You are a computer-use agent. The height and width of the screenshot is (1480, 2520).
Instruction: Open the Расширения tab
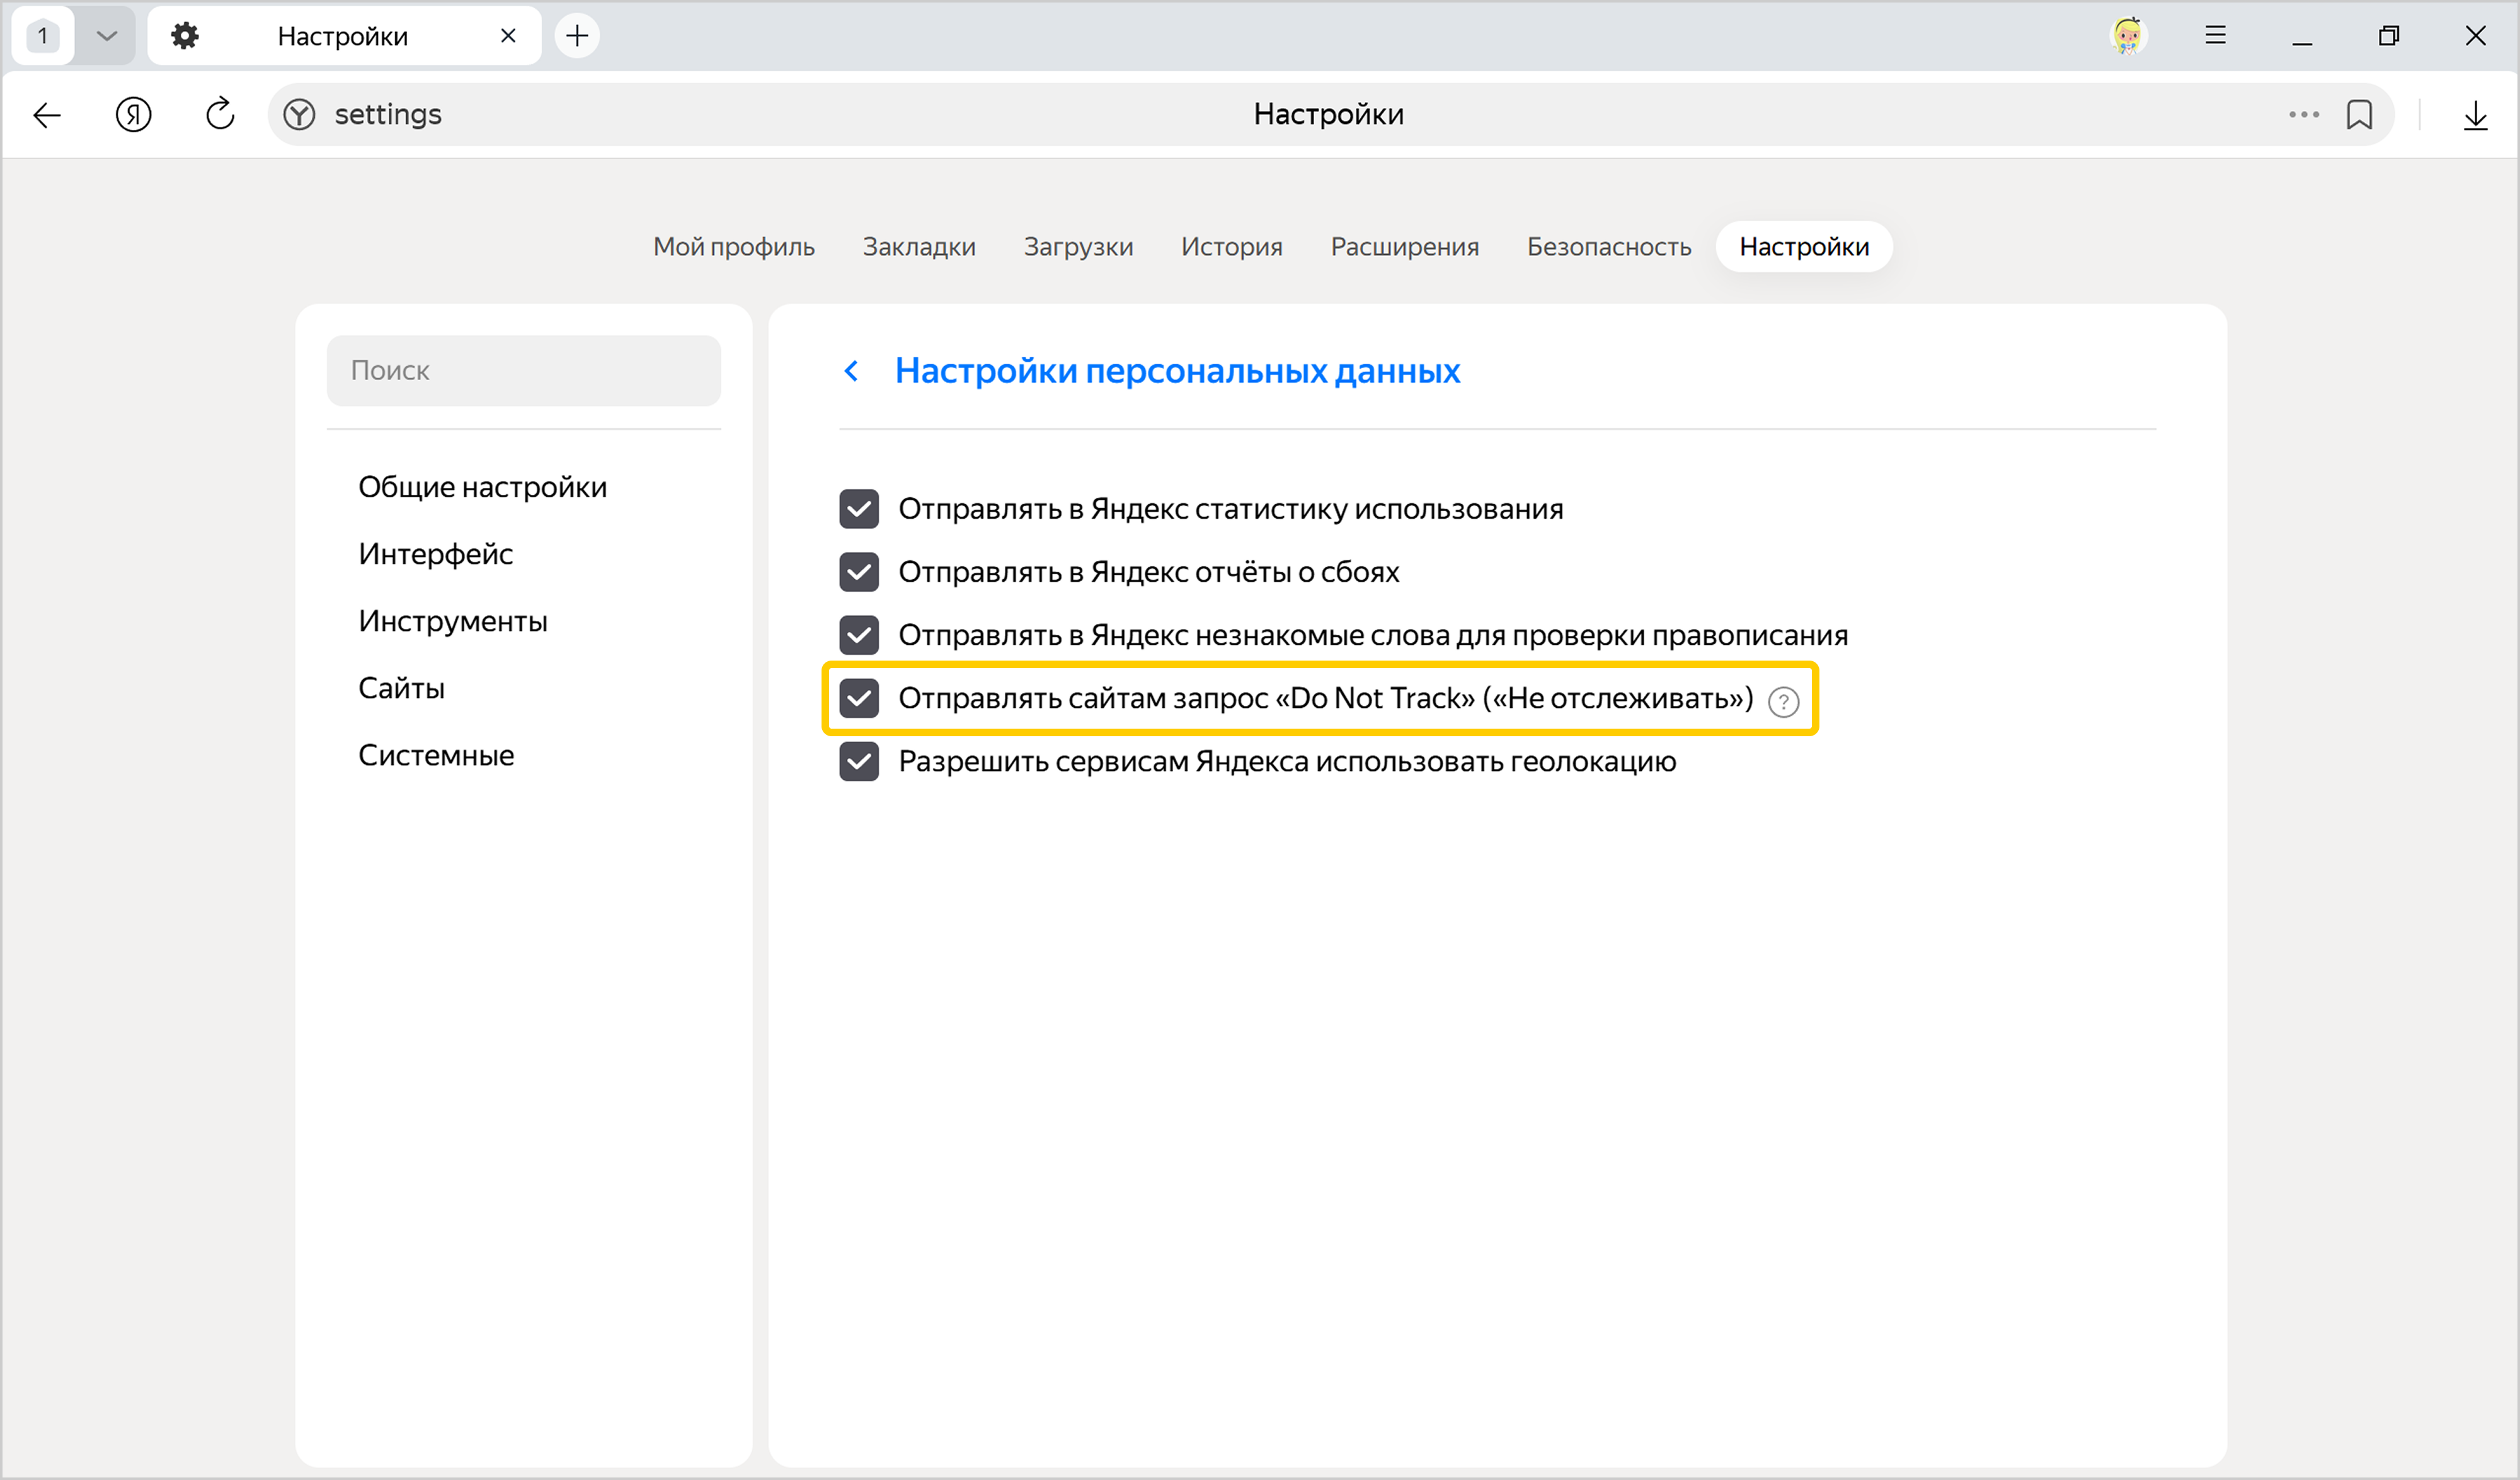click(1404, 246)
